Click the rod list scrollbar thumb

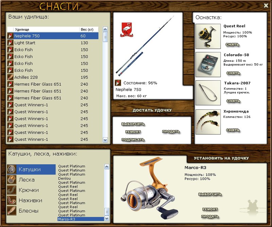[x=105, y=37]
